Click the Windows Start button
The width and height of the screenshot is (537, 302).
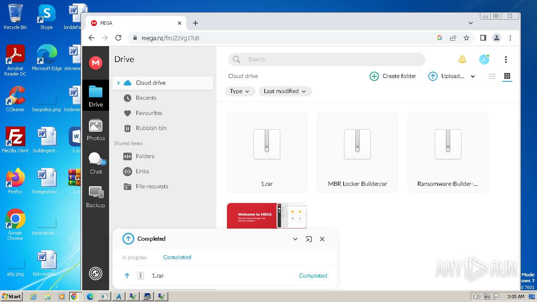(x=11, y=296)
